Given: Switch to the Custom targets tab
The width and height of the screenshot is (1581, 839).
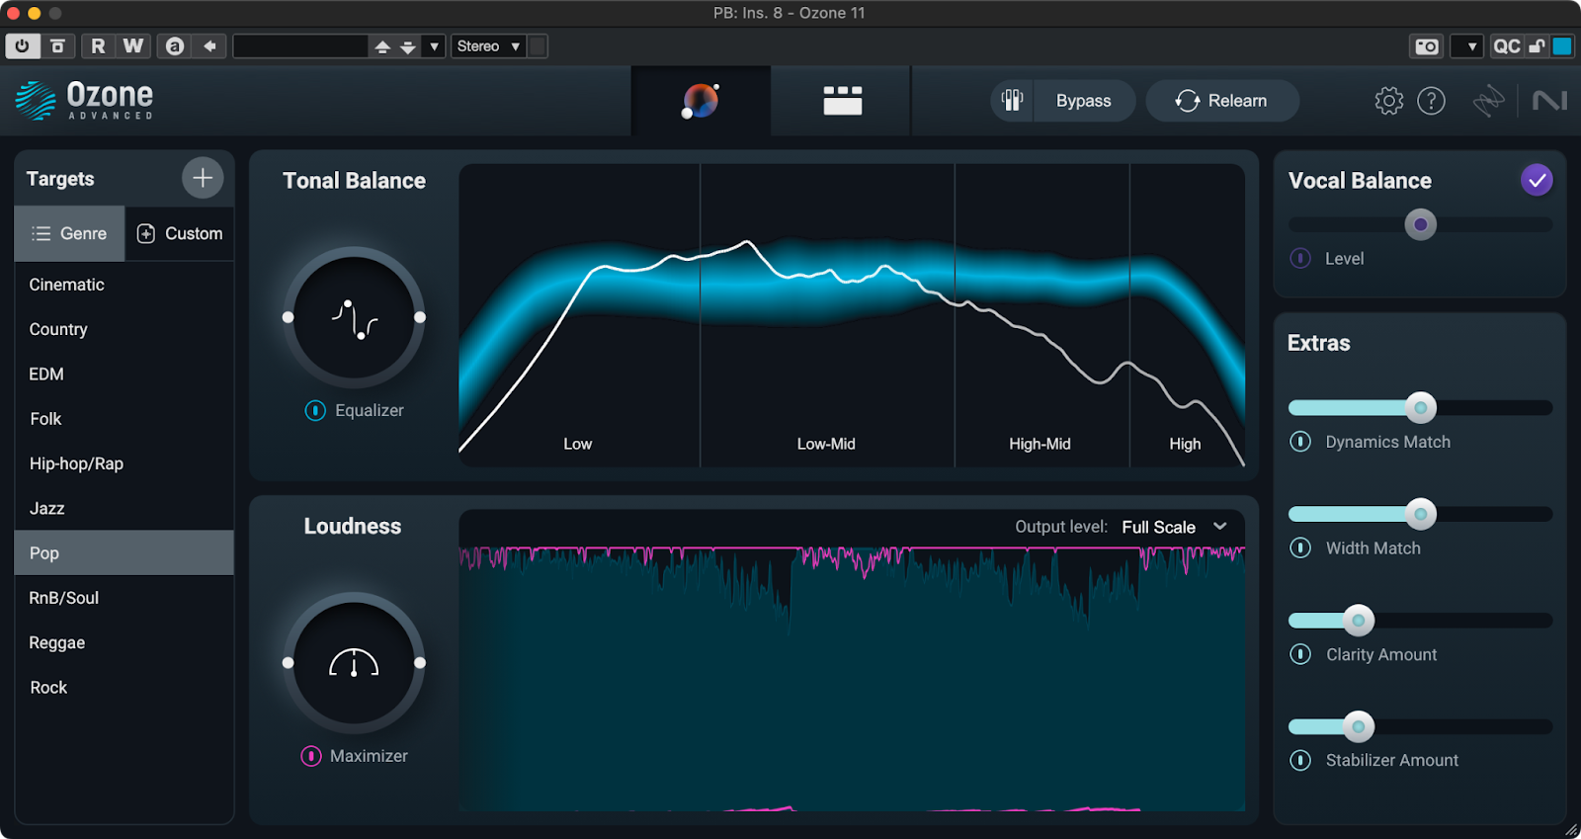Looking at the screenshot, I should click(180, 233).
